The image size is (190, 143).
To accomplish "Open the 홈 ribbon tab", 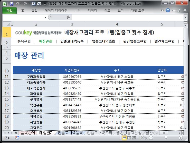I will pos(23,11).
